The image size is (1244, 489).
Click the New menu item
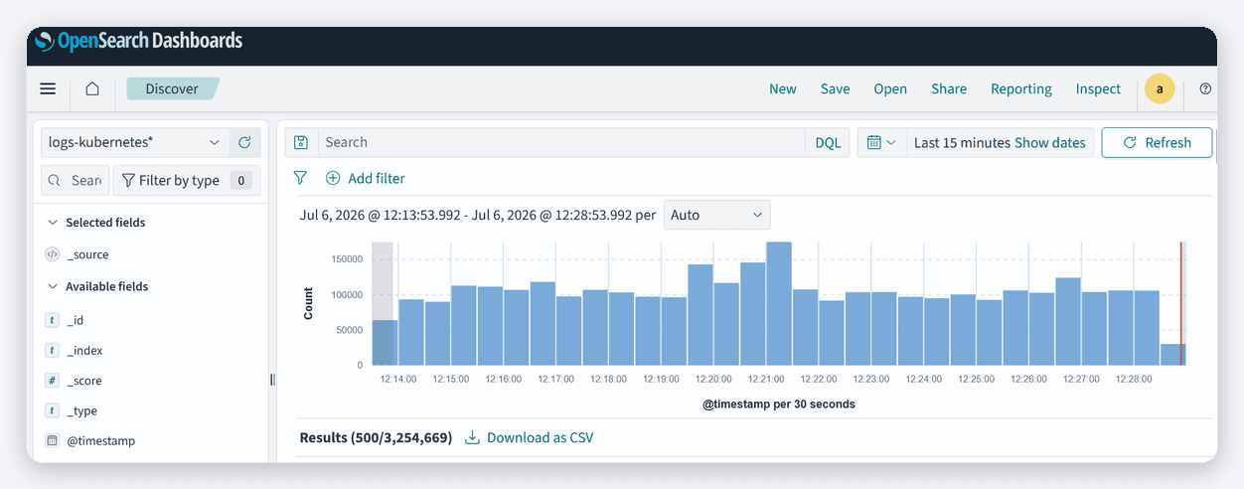coord(783,88)
